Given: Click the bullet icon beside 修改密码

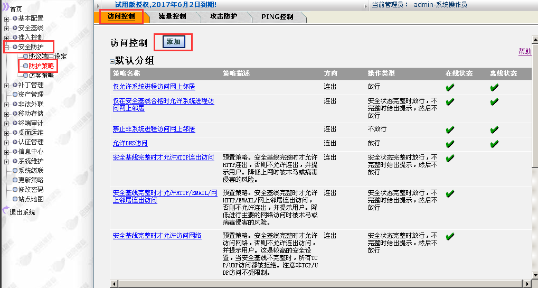Looking at the screenshot, I should tap(15, 190).
